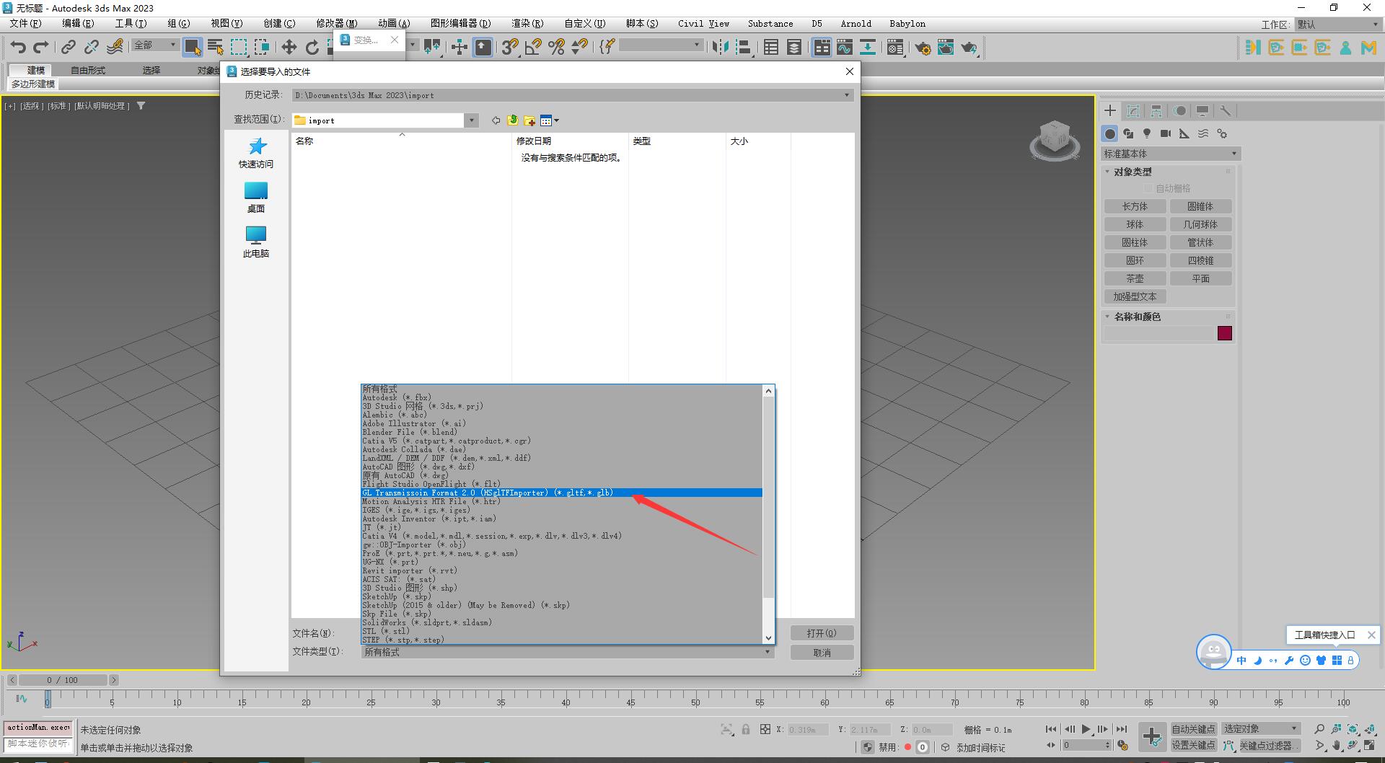Open the 文件类型 combo box
The height and width of the screenshot is (763, 1385).
pyautogui.click(x=568, y=652)
